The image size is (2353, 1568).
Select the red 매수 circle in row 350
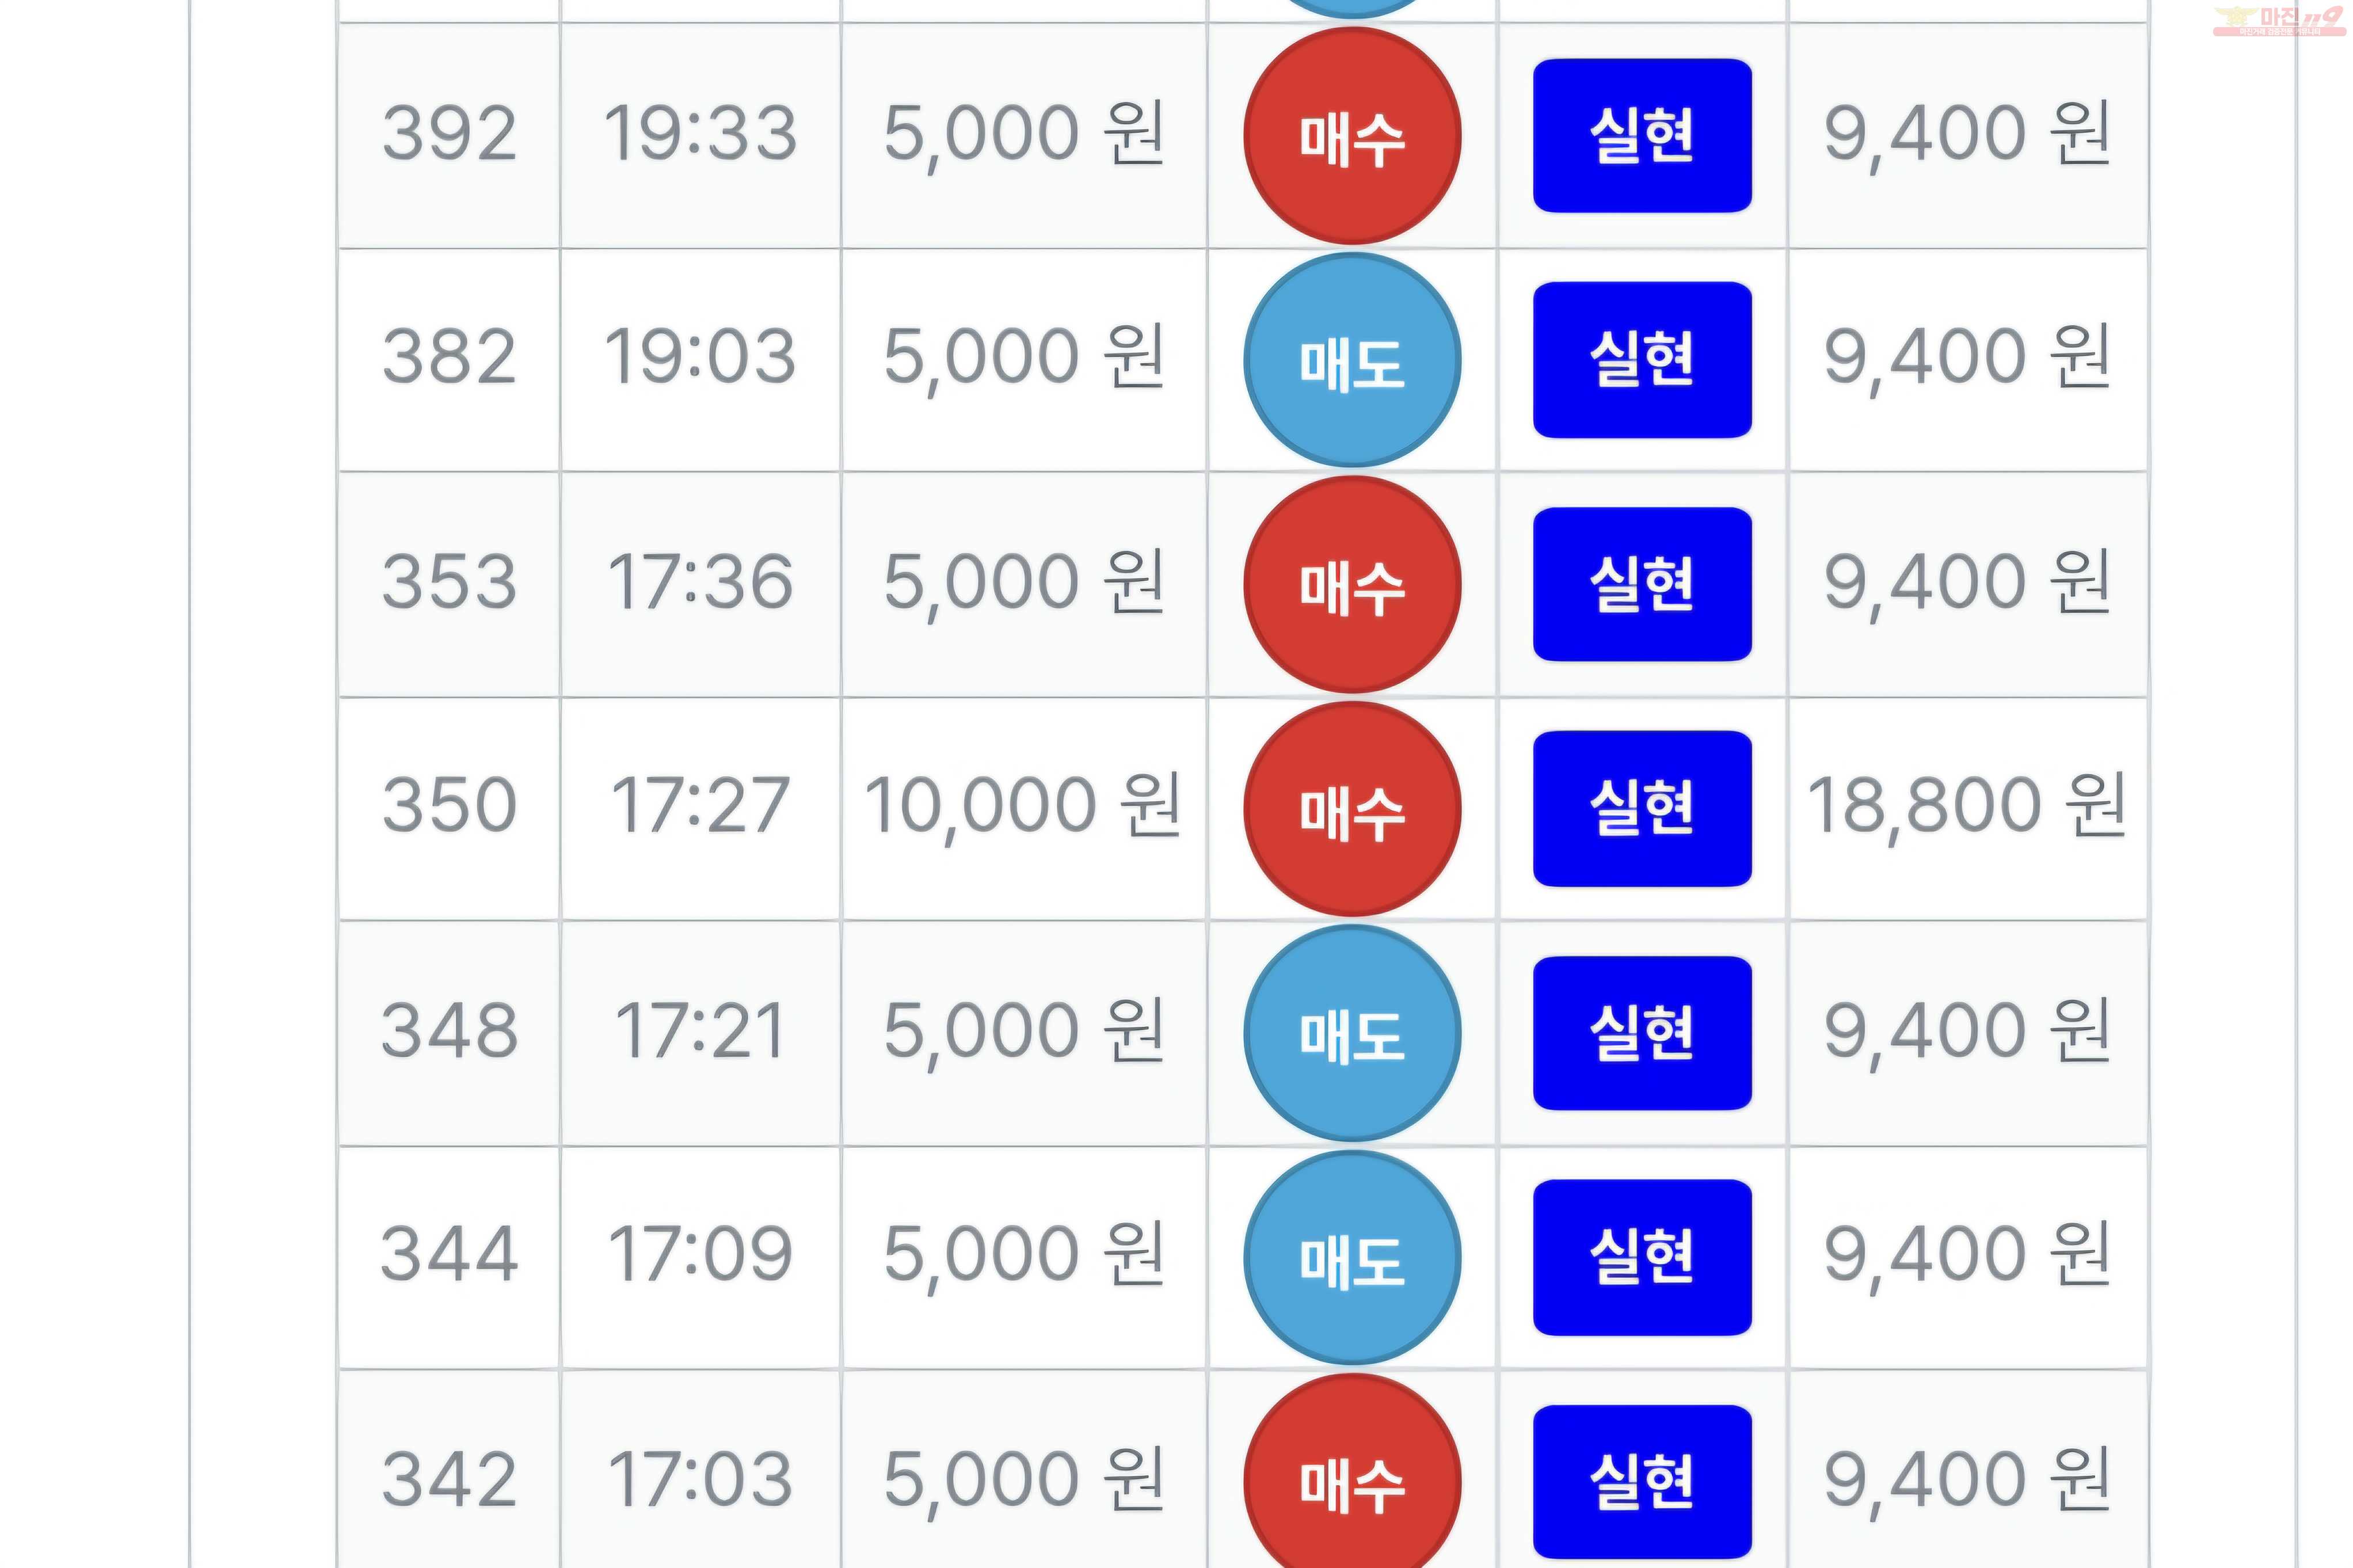tap(1352, 808)
